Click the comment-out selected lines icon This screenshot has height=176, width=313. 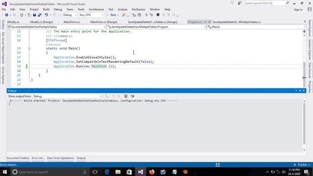tap(134, 15)
